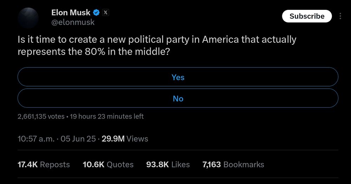Click the 2,661,135 votes poll info
351x184 pixels.
click(x=41, y=116)
